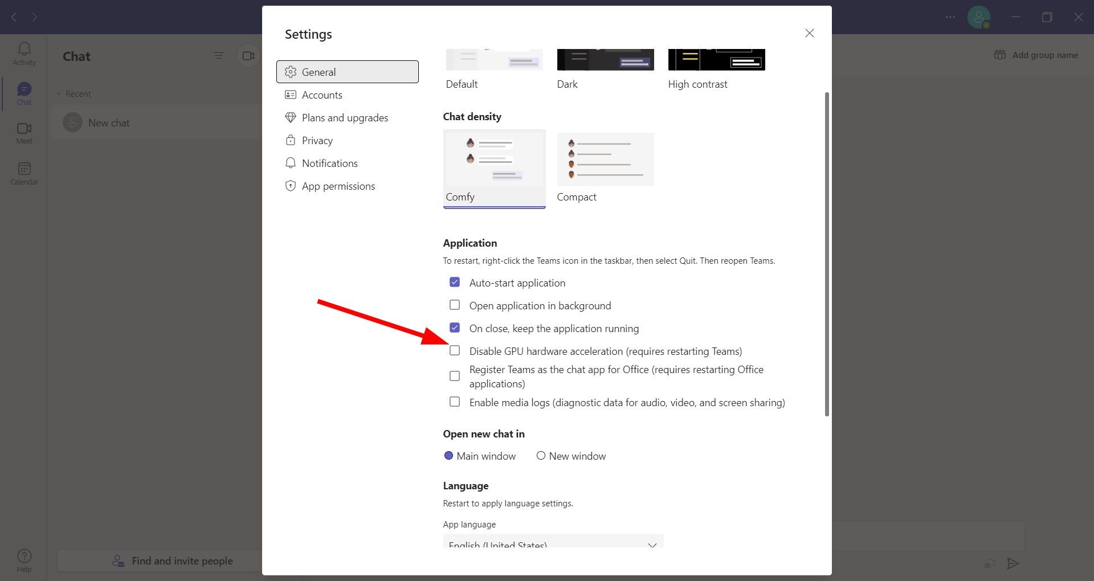Check Register Teams as chat app for Office
This screenshot has width=1094, height=581.
point(455,376)
